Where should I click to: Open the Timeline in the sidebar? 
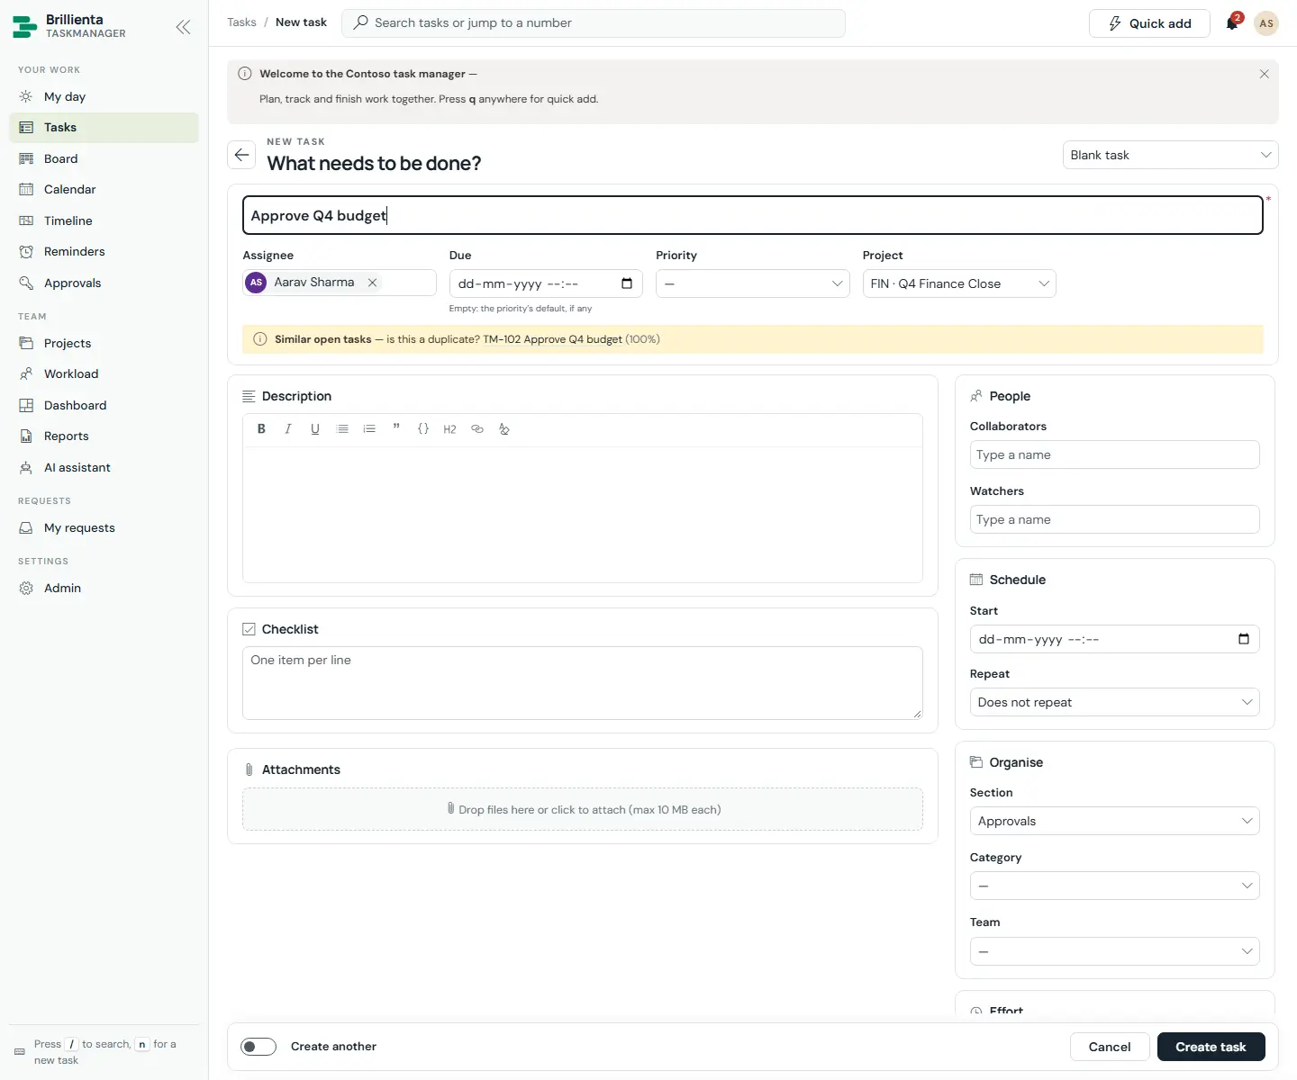coord(104,220)
